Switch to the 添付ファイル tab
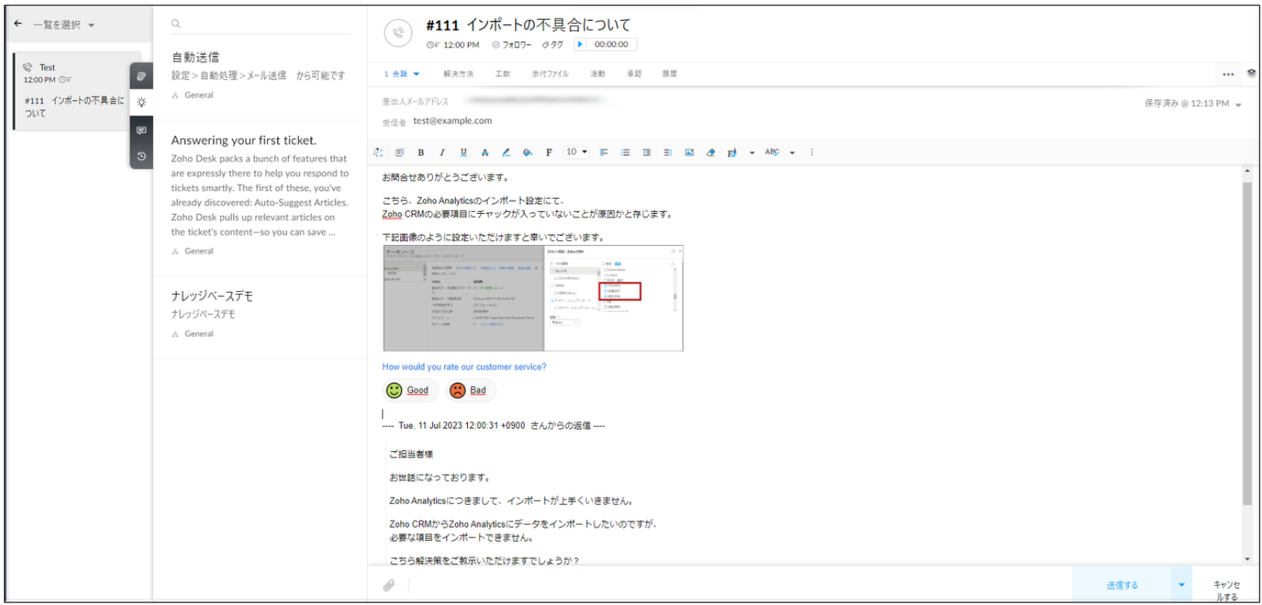The width and height of the screenshot is (1262, 605). coord(550,74)
